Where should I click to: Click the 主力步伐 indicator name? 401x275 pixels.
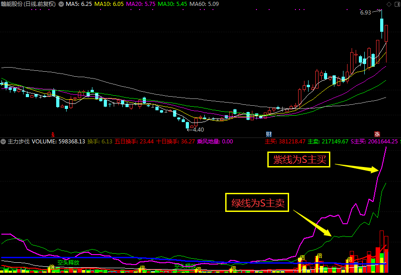[x=19, y=142]
